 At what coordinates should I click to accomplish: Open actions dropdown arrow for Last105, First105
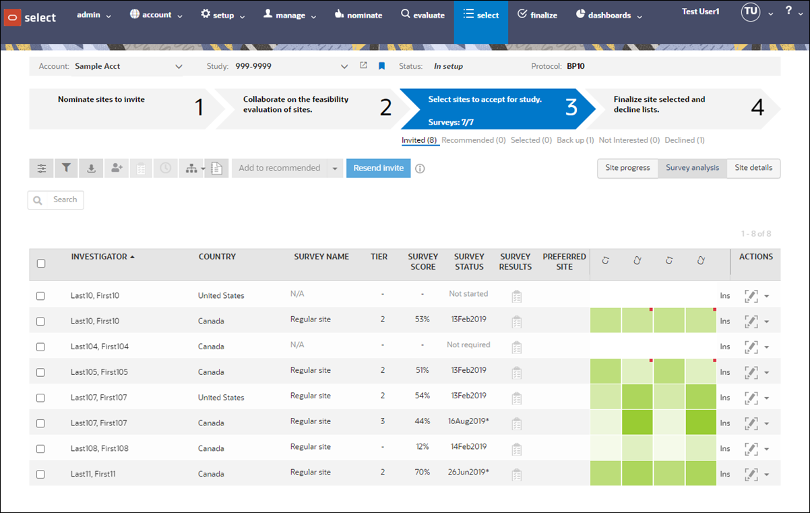click(x=767, y=373)
